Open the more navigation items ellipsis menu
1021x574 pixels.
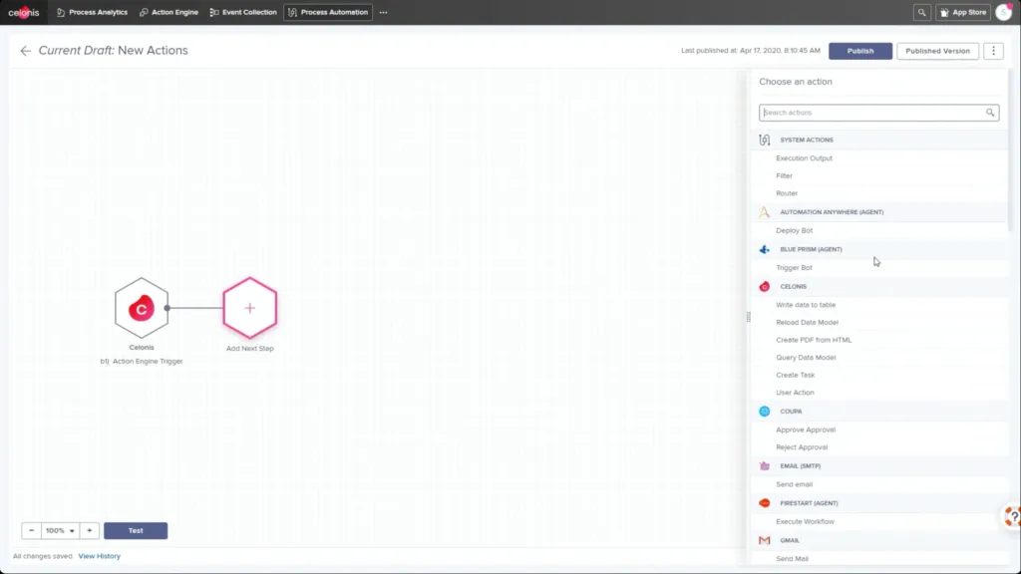(384, 12)
